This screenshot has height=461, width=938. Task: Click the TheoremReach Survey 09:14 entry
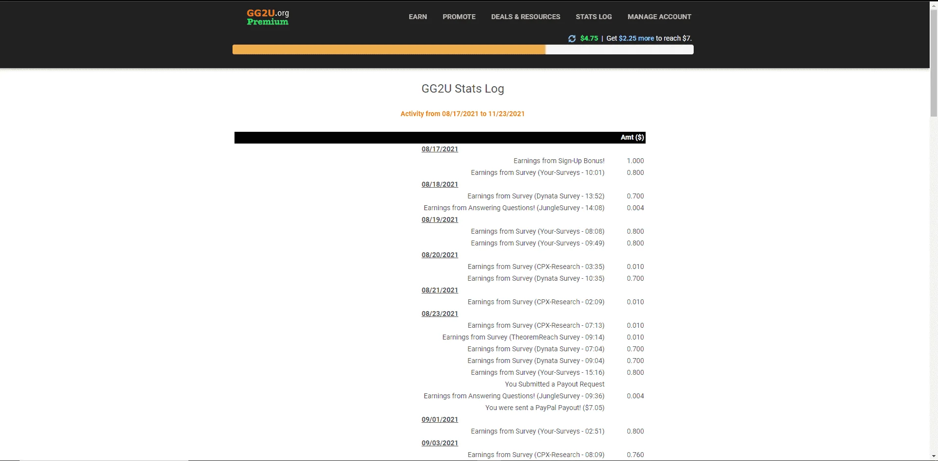[x=523, y=337]
